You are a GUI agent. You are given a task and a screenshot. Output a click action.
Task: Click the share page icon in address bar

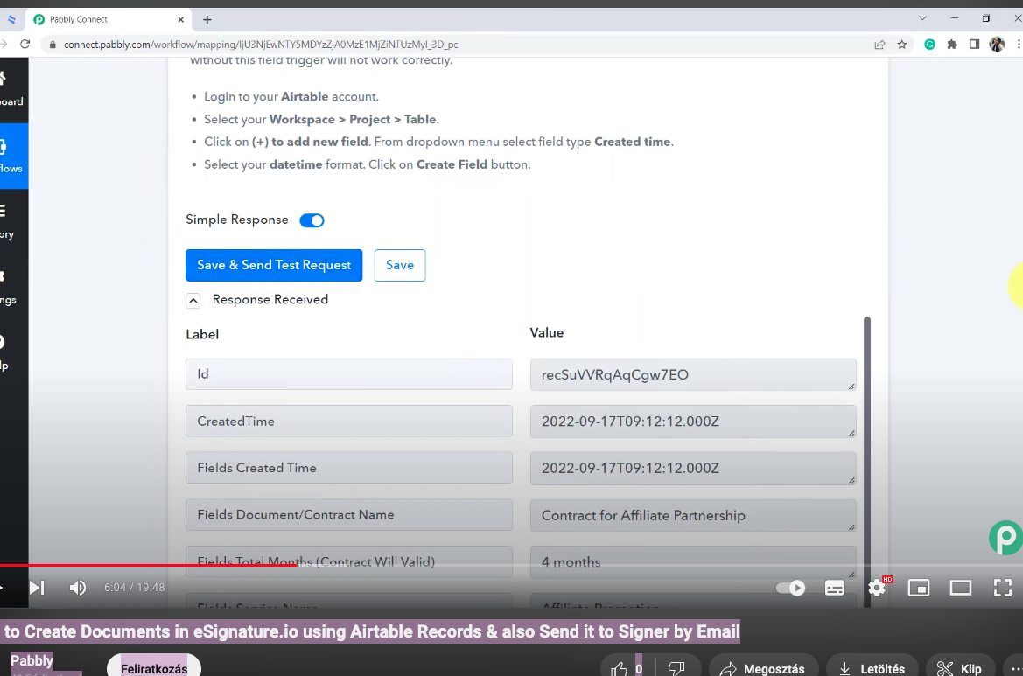[879, 45]
